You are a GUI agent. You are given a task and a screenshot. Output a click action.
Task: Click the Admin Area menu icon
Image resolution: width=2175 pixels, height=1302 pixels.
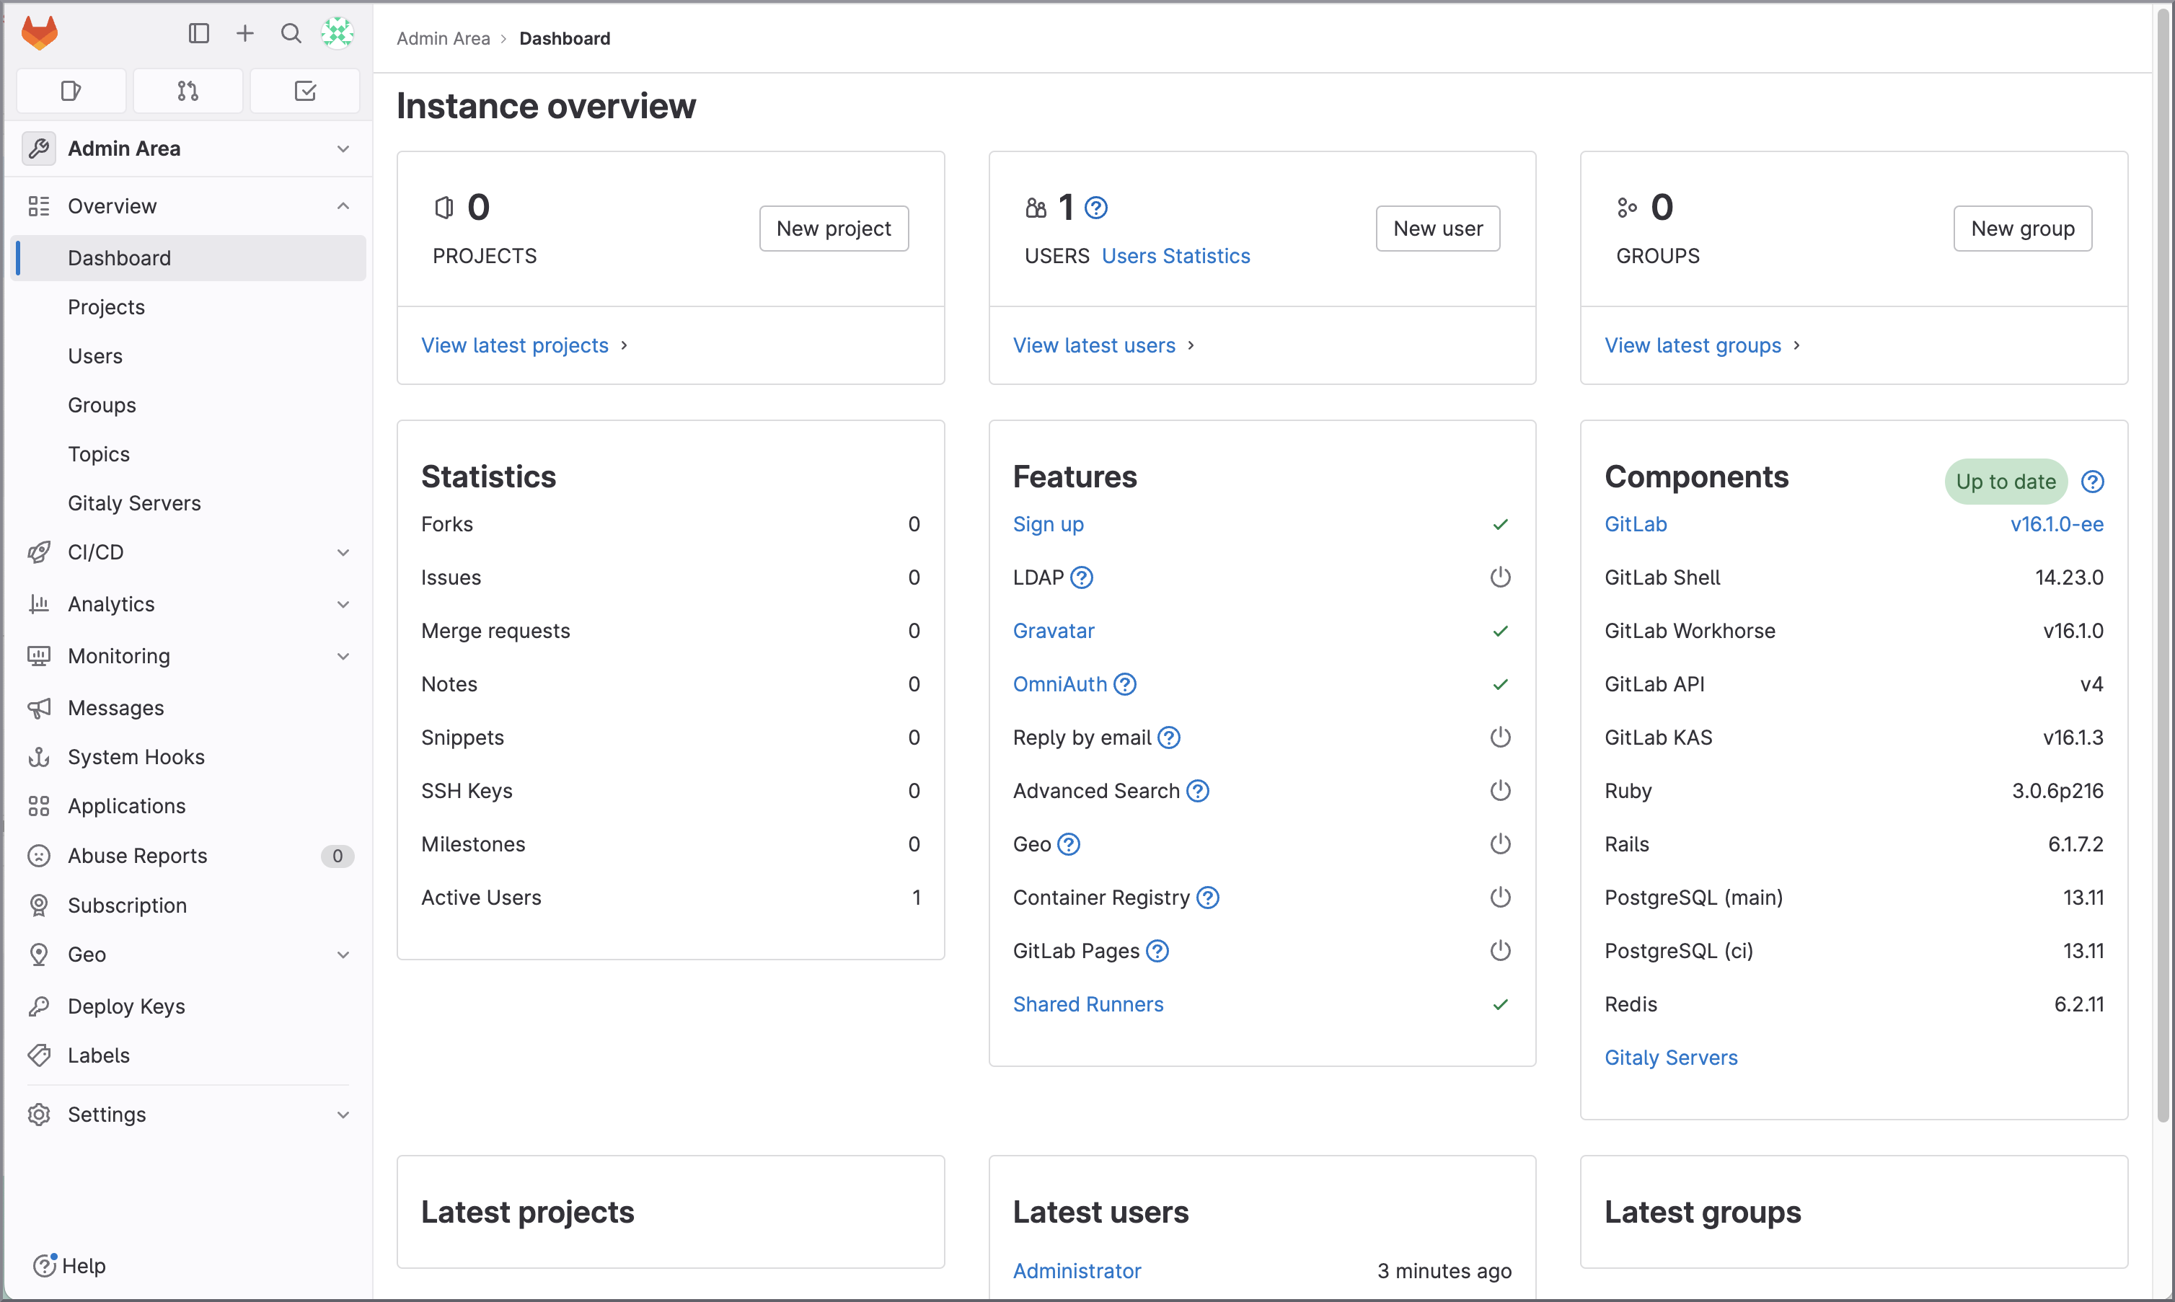(39, 149)
